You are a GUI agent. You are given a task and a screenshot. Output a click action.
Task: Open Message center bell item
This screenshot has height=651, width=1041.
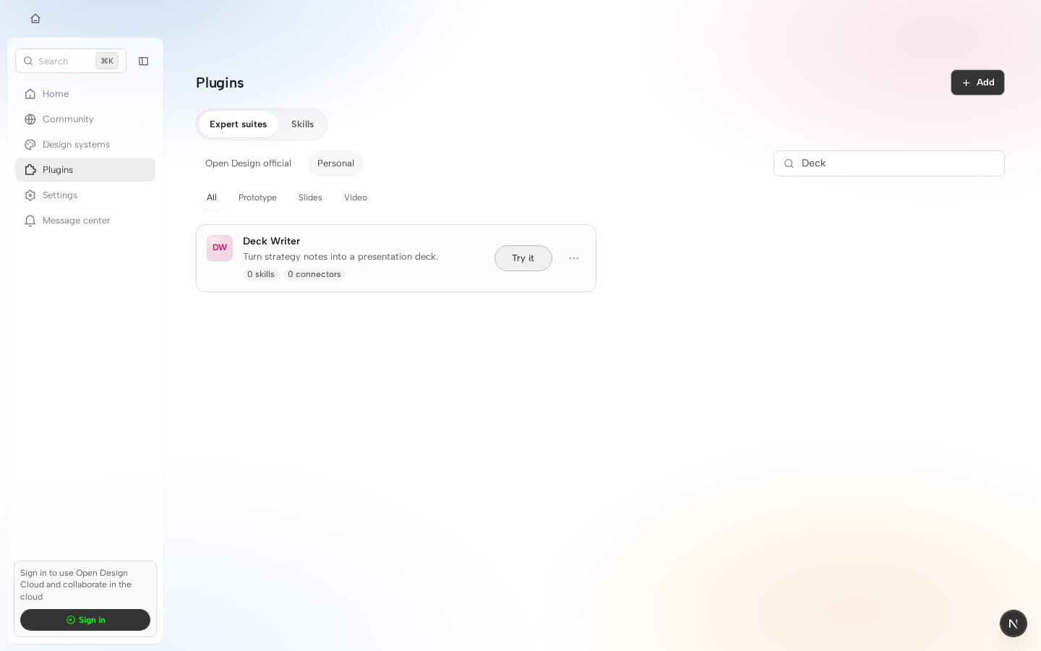85,221
